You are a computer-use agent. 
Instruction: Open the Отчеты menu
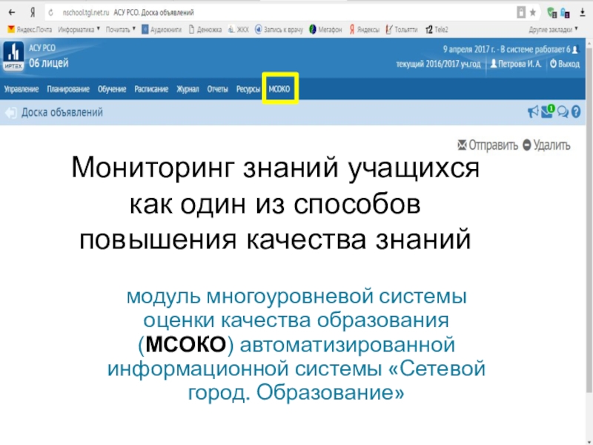pos(217,89)
